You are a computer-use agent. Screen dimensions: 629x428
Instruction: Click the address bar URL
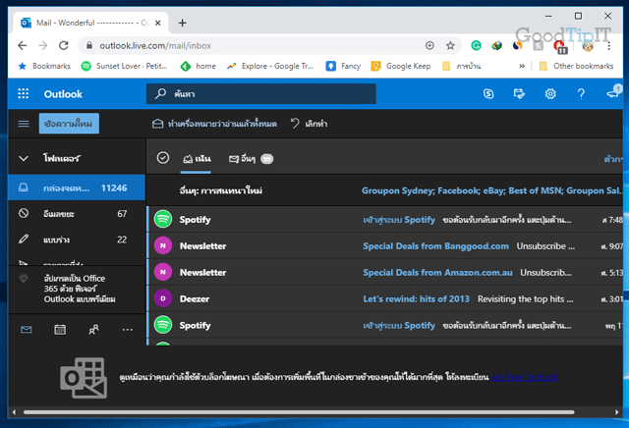[x=155, y=46]
